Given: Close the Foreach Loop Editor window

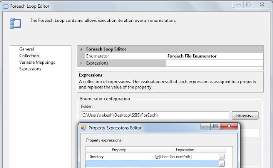Looking at the screenshot, I should (262, 5).
